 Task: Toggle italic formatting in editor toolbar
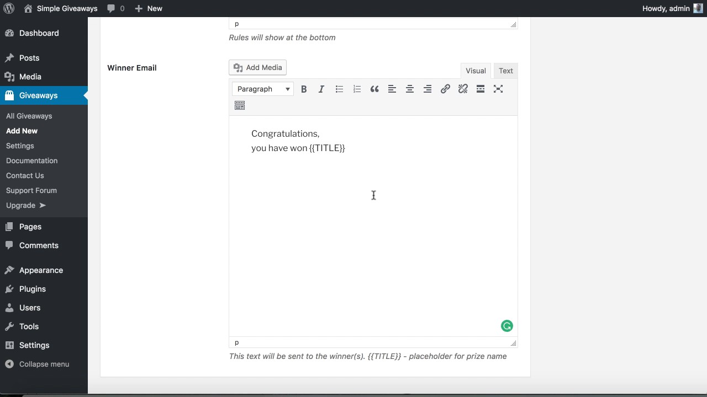click(x=321, y=89)
